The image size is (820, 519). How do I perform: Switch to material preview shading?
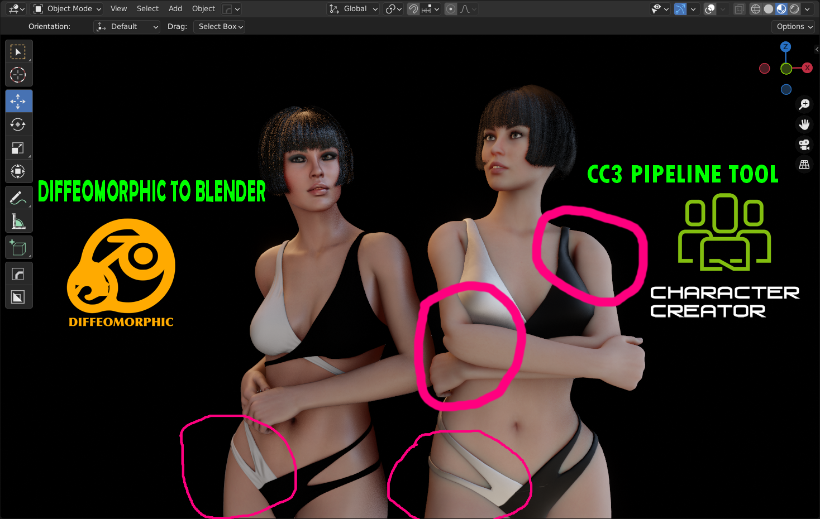[781, 9]
